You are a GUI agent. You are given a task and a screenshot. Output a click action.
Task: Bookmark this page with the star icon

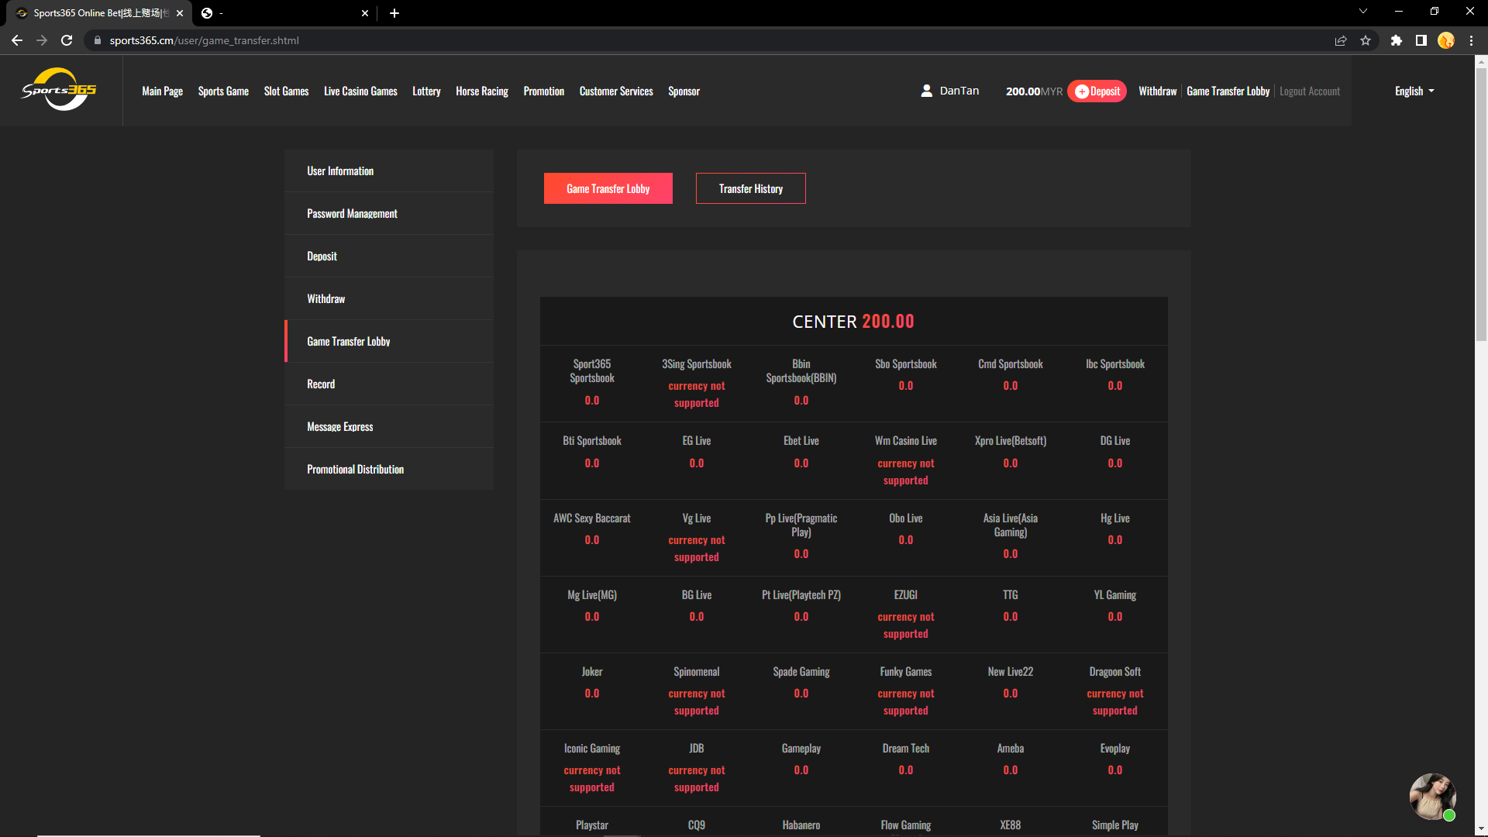[1366, 40]
